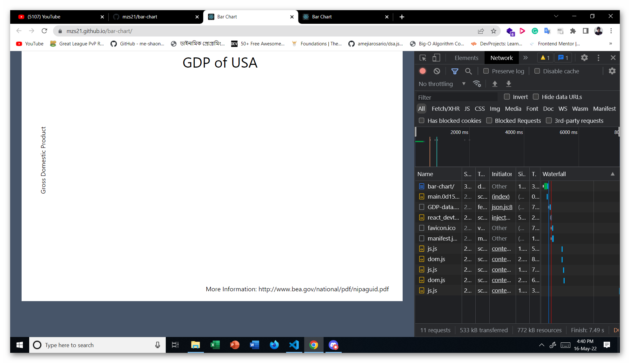Image resolution: width=630 pixels, height=363 pixels.
Task: Open the json.js:8 initiator link
Action: (x=502, y=207)
